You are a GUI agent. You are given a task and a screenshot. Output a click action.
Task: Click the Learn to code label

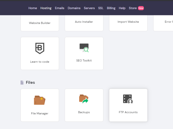(40, 62)
